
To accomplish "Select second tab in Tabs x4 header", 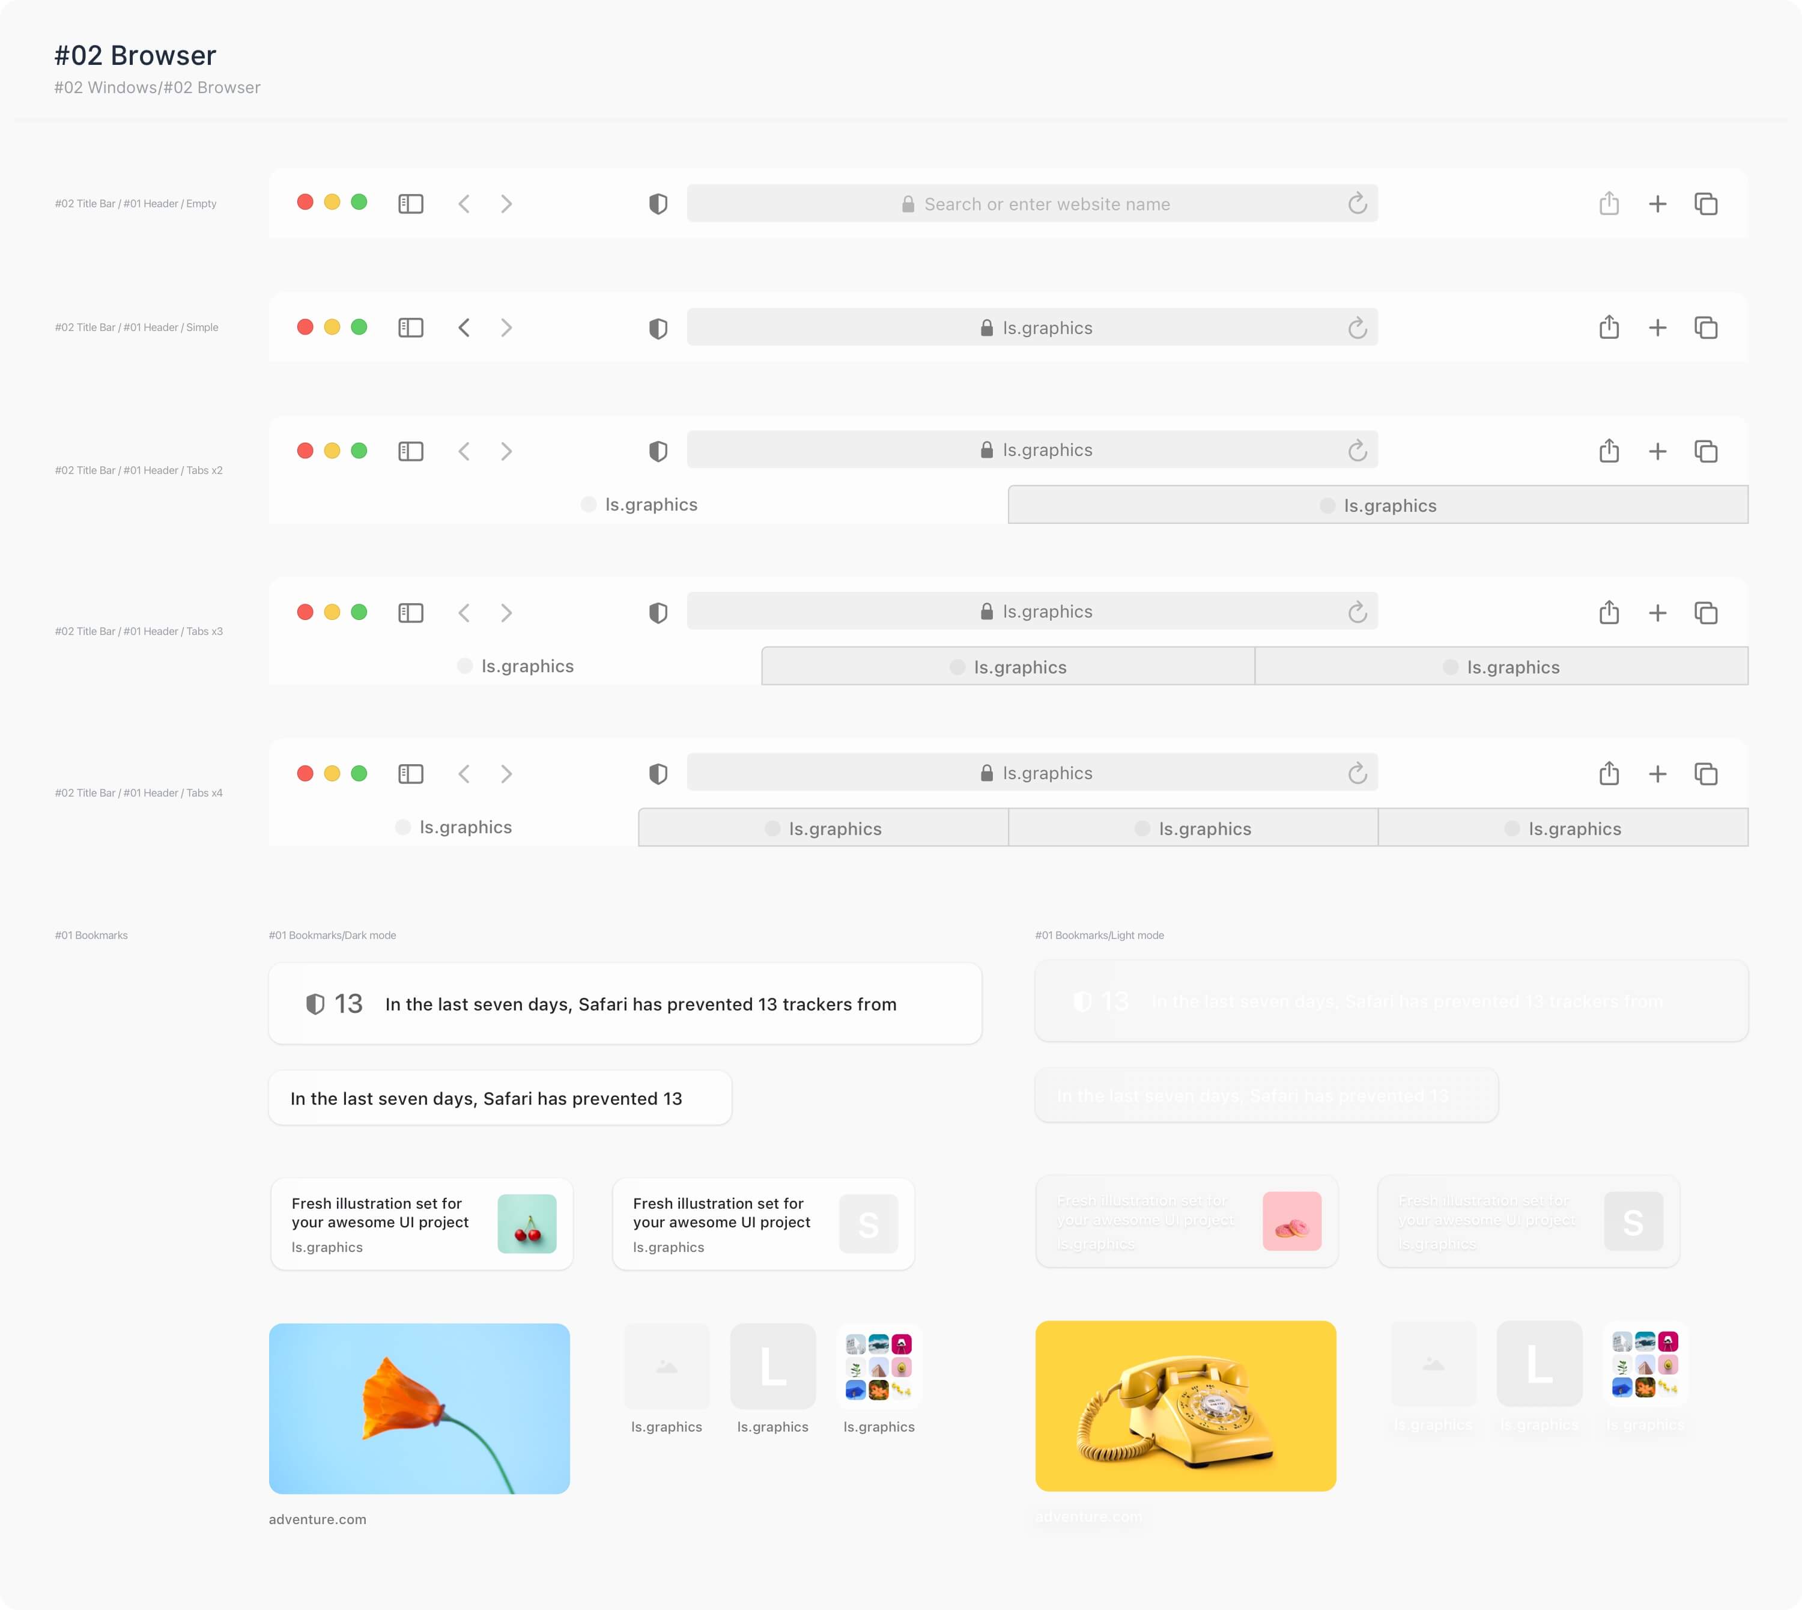I will pos(823,829).
